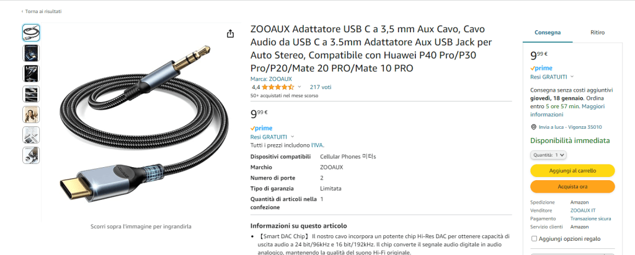
Task: Switch to the Ritiro tab
Action: [597, 33]
